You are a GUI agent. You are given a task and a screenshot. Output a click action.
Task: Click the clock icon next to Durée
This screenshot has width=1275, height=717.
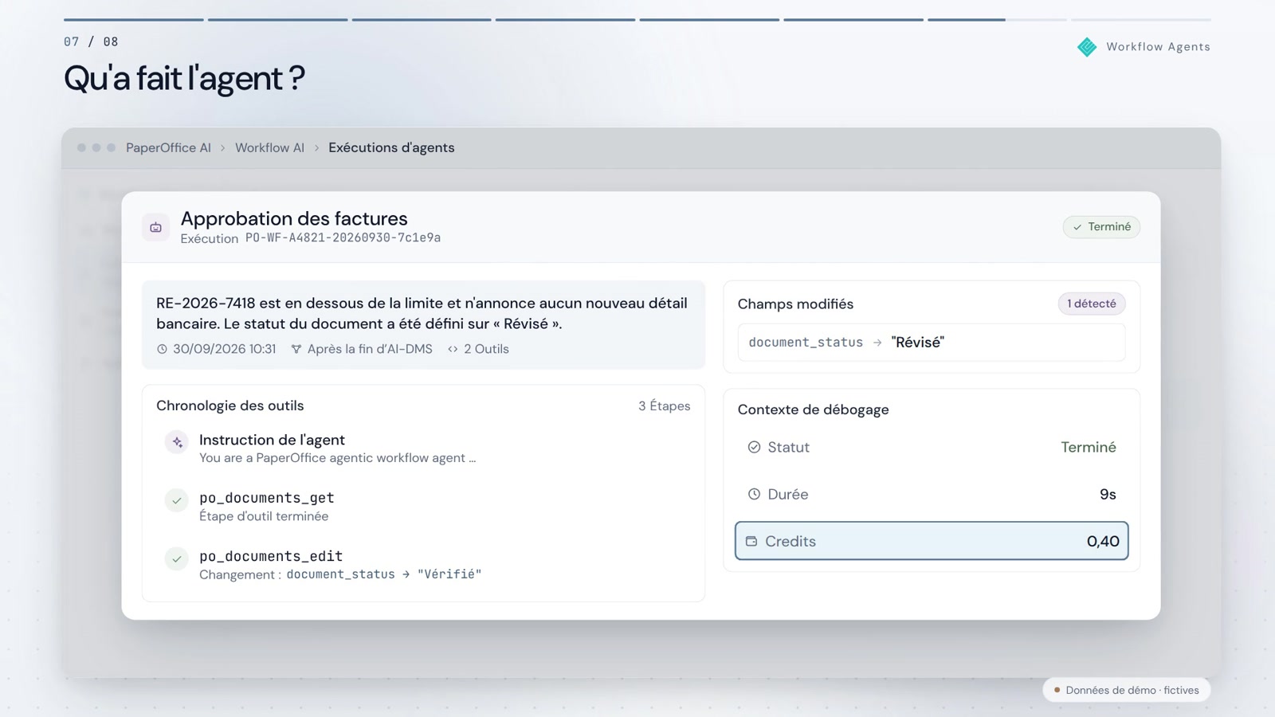[x=754, y=494]
